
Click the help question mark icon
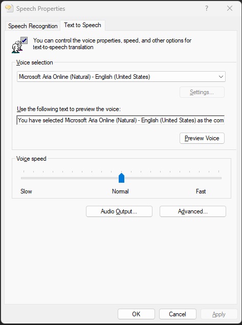[207, 8]
